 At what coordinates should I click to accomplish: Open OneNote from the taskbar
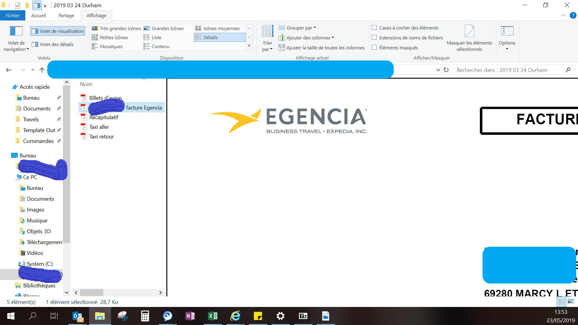[190, 316]
